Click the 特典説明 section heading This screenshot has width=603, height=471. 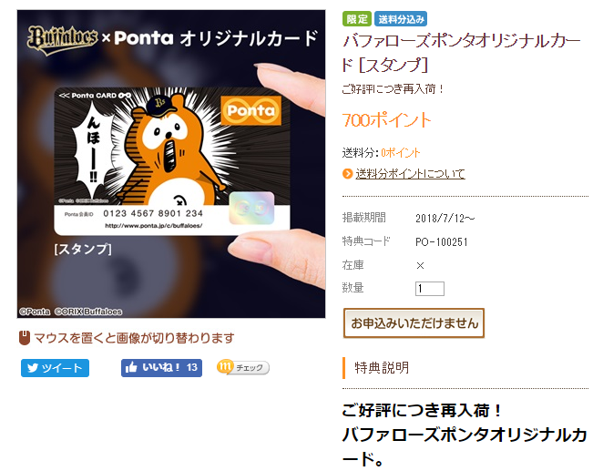pyautogui.click(x=382, y=367)
